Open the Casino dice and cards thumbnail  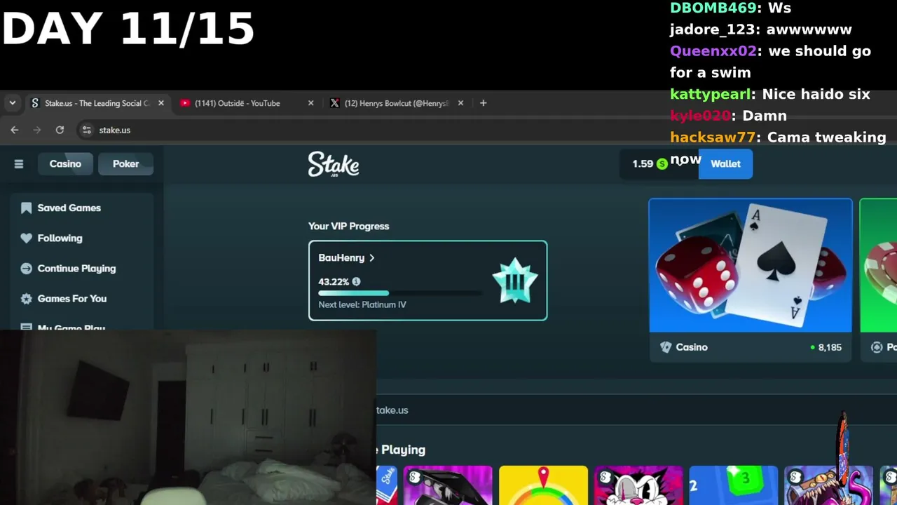click(x=751, y=266)
